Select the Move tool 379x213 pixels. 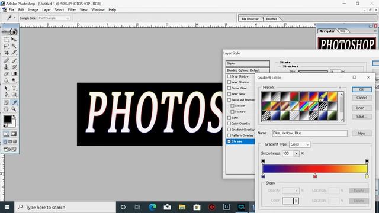[14, 40]
